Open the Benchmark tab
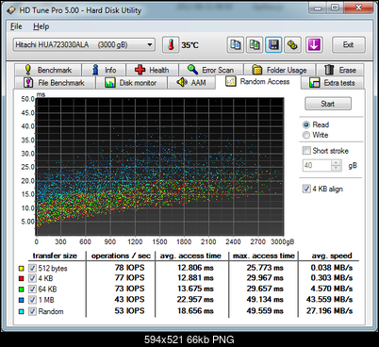This screenshot has width=379, height=347. pos(48,70)
